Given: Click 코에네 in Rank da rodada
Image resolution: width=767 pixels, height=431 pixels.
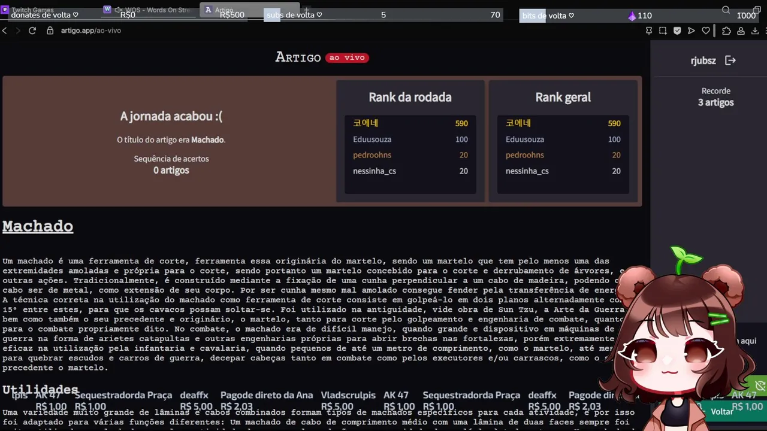Looking at the screenshot, I should [x=366, y=123].
